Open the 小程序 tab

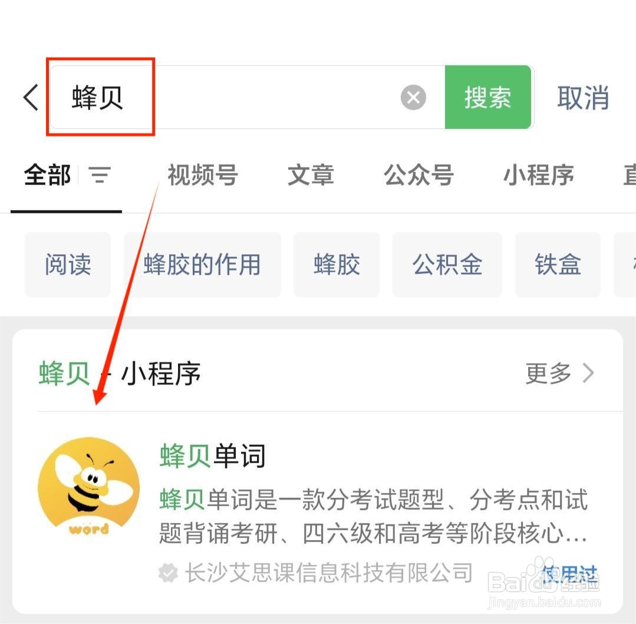pyautogui.click(x=539, y=175)
